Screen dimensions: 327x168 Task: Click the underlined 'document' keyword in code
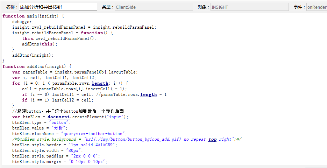tap(59, 117)
